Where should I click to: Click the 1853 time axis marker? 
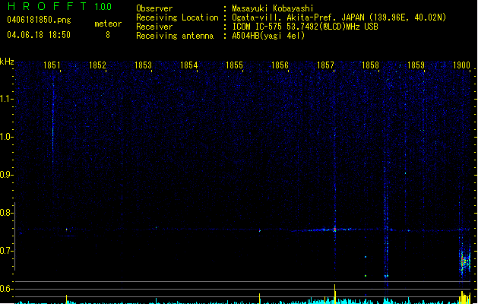point(143,65)
